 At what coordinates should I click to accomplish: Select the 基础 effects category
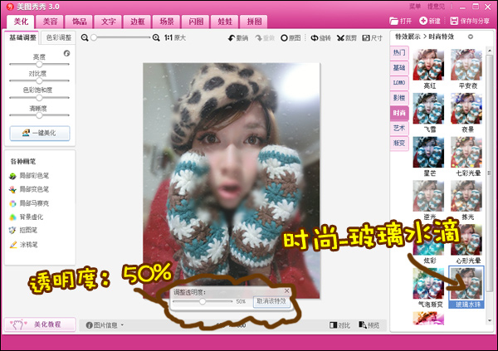(x=399, y=67)
